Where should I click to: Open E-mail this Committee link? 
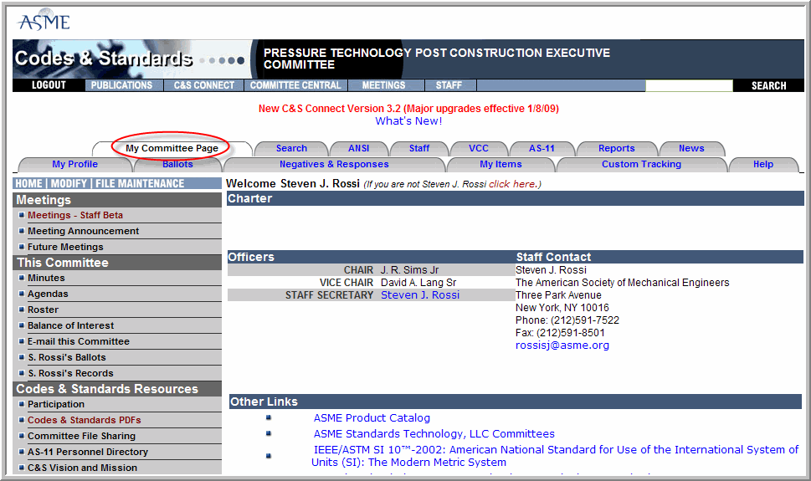(x=79, y=341)
